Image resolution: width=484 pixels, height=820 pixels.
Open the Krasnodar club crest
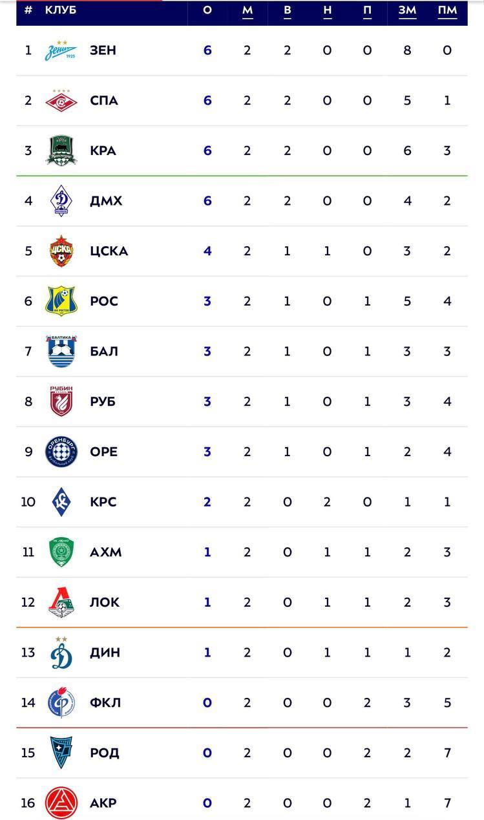61,151
